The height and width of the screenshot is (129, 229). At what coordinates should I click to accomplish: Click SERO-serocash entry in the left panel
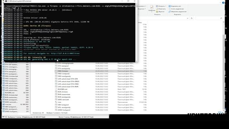(x=11, y=102)
